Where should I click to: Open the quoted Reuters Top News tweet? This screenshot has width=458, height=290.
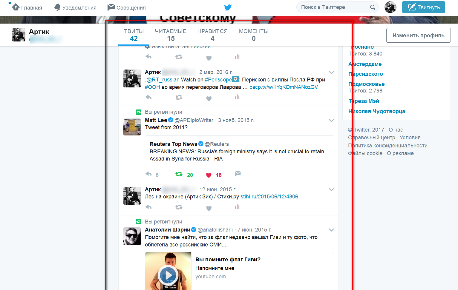pyautogui.click(x=239, y=151)
